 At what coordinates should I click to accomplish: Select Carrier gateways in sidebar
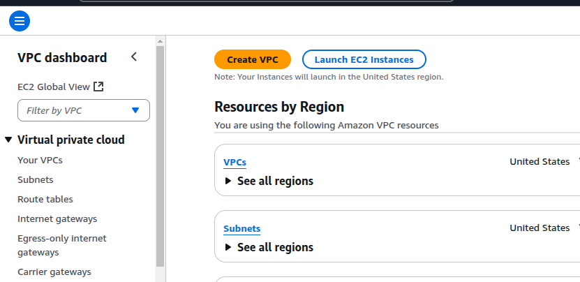[x=54, y=272]
